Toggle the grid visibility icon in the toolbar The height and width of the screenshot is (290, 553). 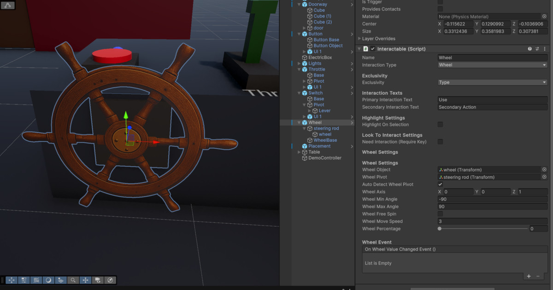tap(35, 280)
